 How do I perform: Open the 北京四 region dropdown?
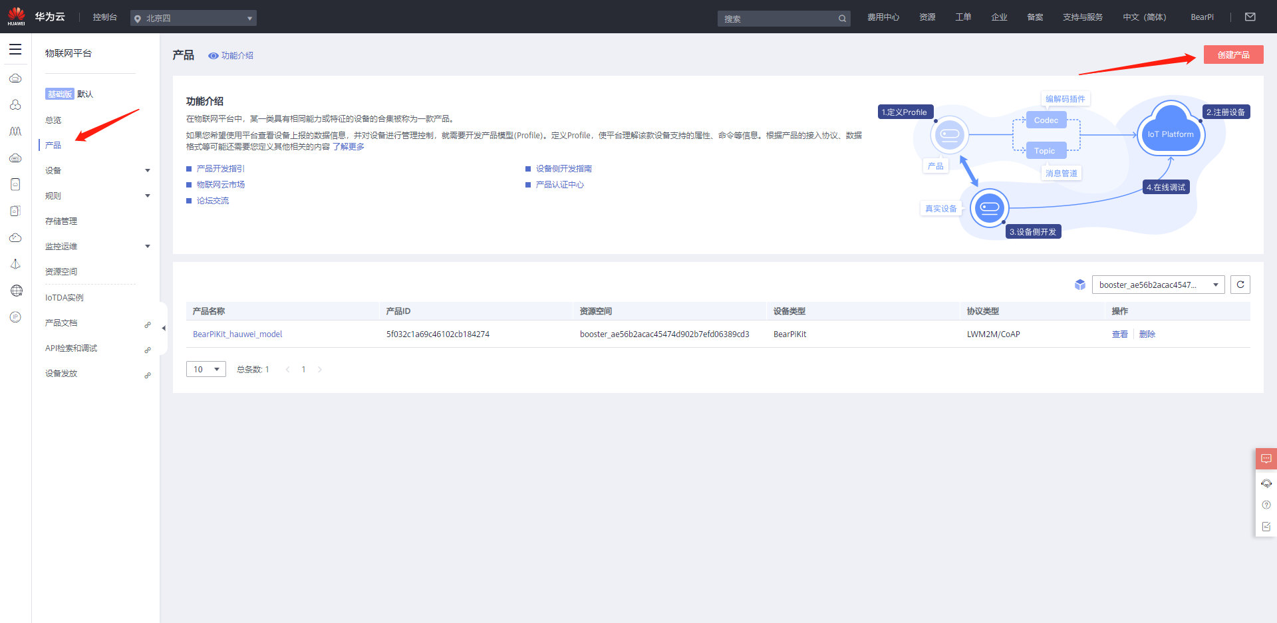click(194, 18)
